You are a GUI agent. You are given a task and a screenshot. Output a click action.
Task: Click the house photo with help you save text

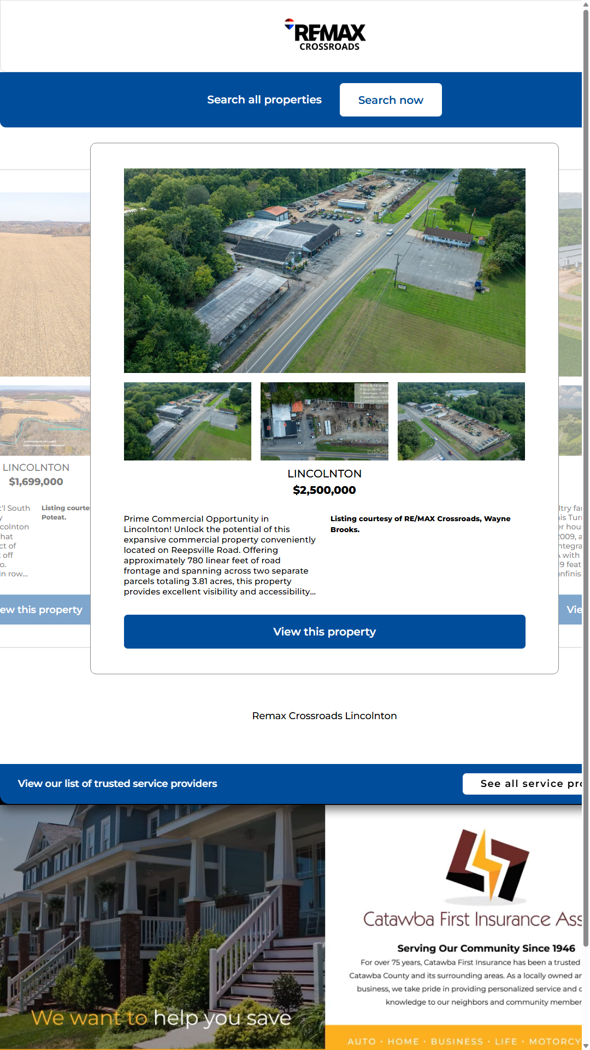point(162,926)
